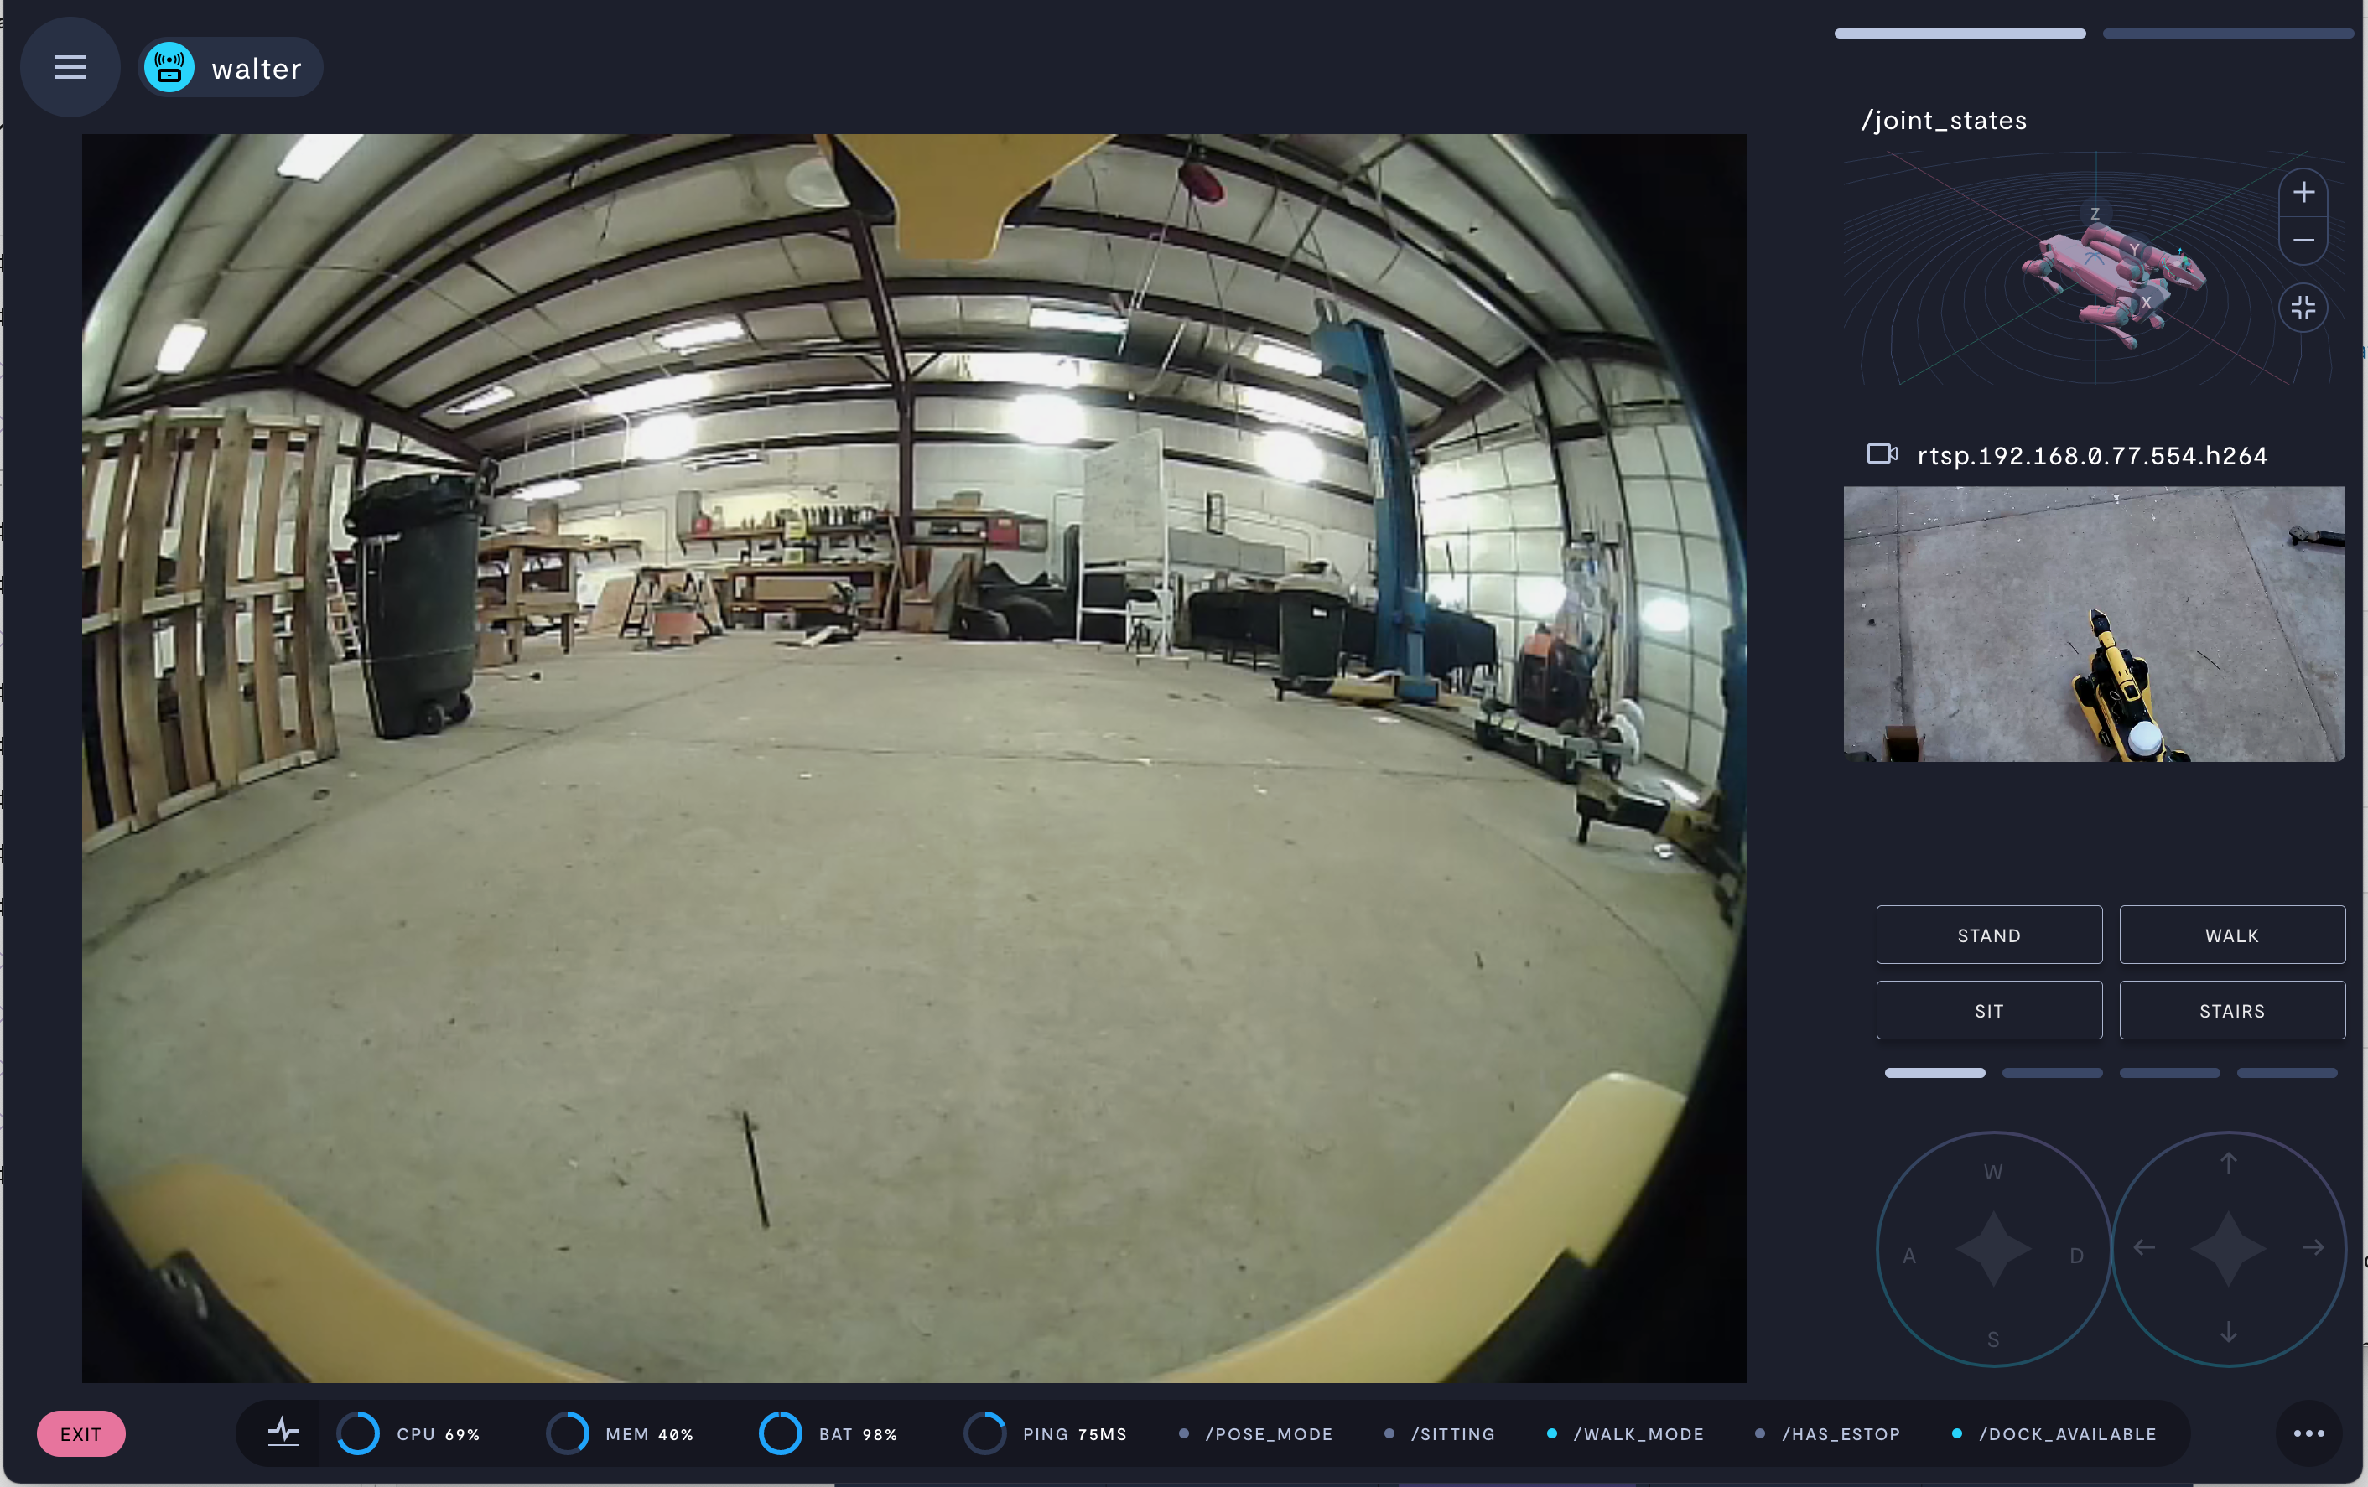Open the hamburger menu
Image resolution: width=2368 pixels, height=1487 pixels.
[70, 67]
